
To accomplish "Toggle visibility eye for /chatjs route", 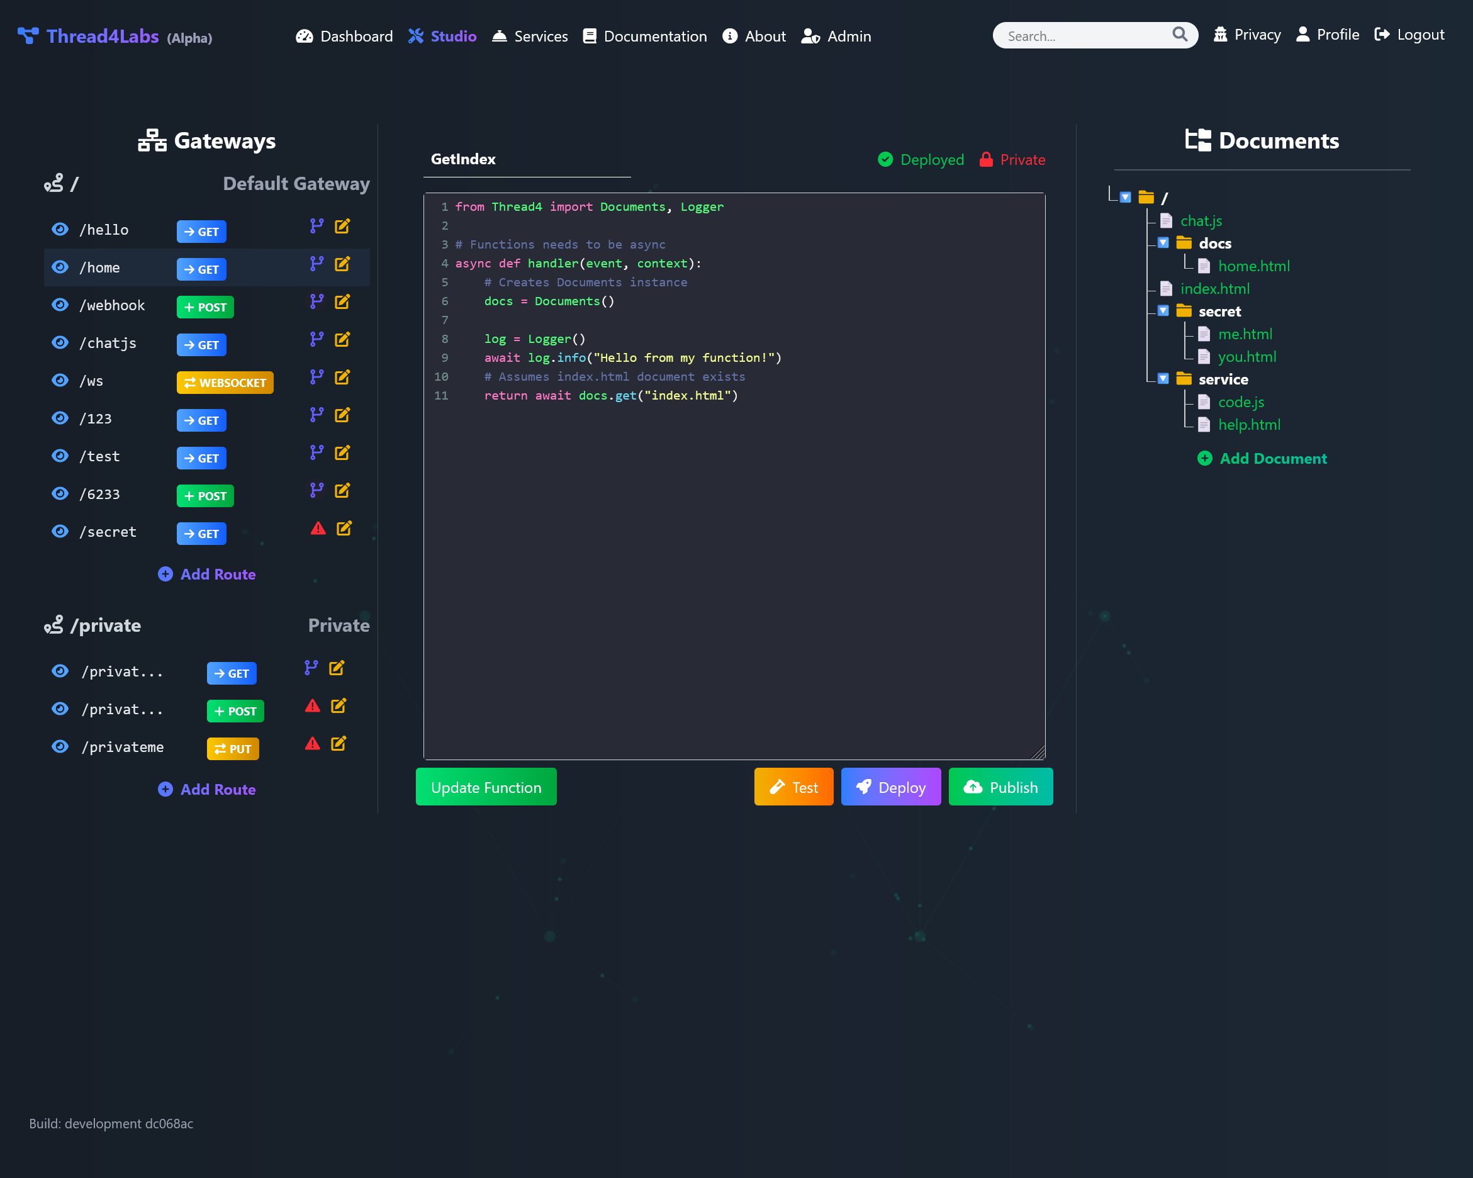I will coord(60,342).
